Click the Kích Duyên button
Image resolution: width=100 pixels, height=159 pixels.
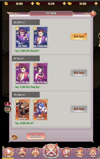pos(36,136)
